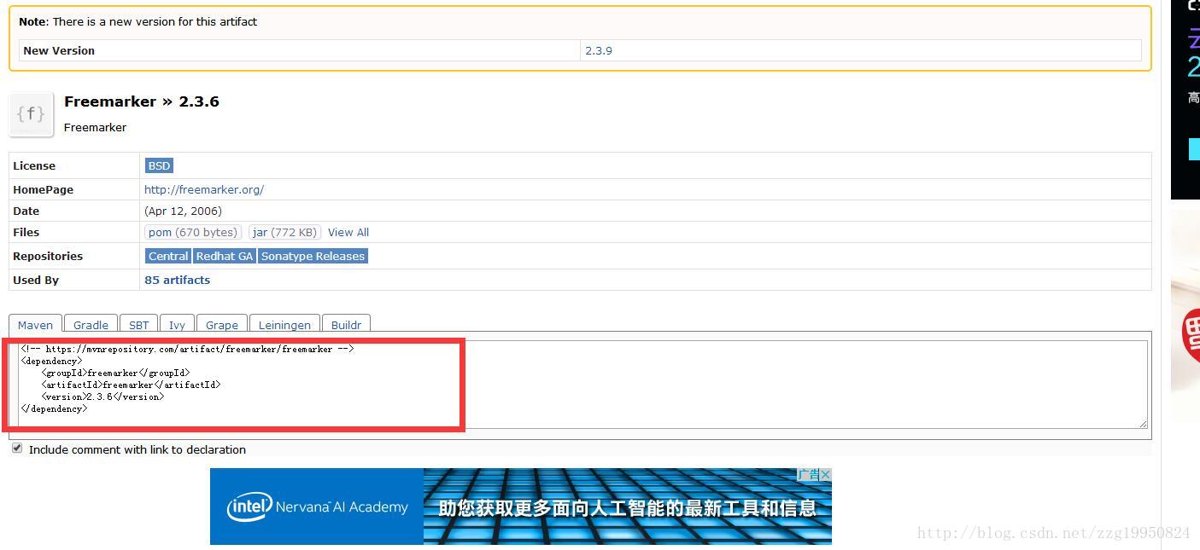Click the Freemarker » 2.3.6 heading
Image resolution: width=1200 pixels, height=550 pixels.
click(142, 101)
